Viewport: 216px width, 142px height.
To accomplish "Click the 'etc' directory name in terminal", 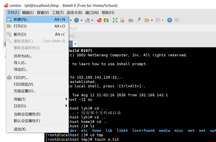I will [x=84, y=130].
